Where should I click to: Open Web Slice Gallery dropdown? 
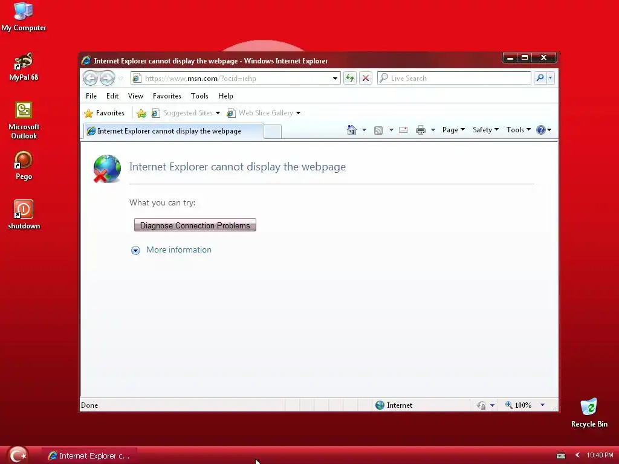[264, 113]
